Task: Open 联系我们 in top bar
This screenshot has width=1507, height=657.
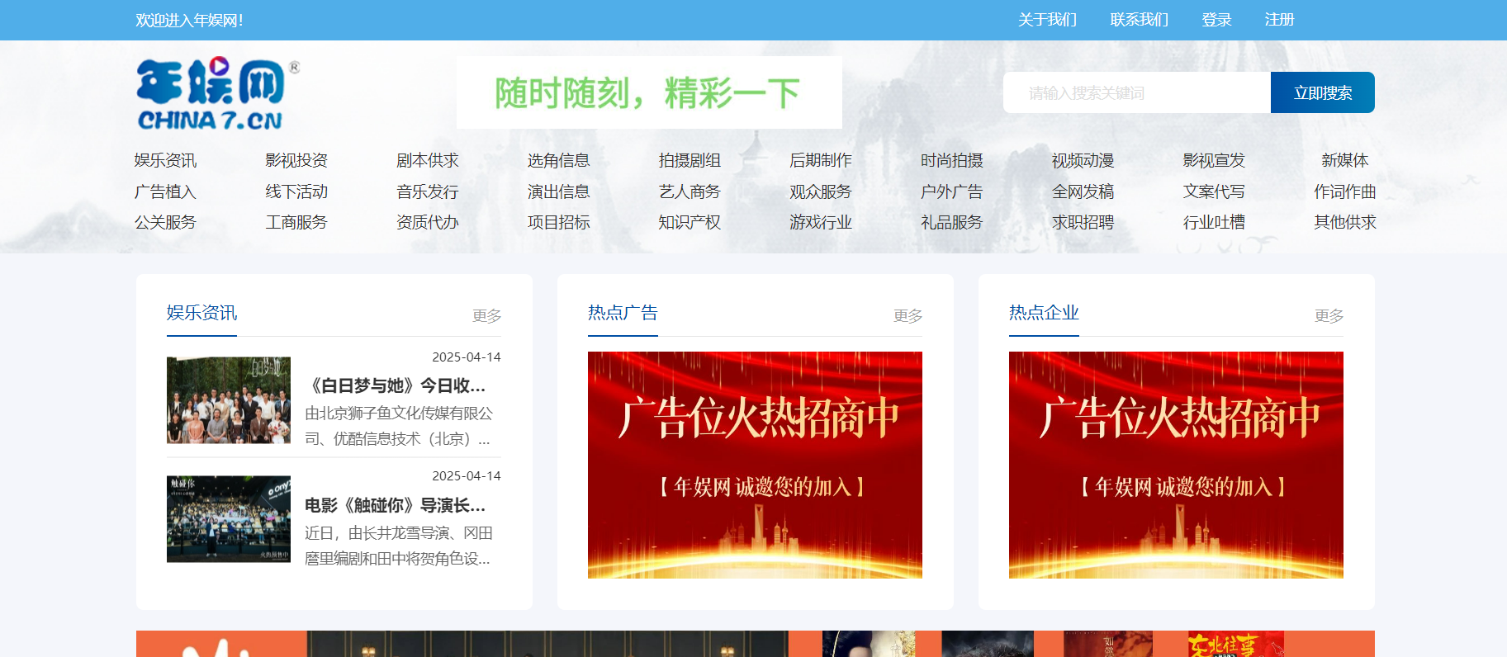Action: (x=1139, y=20)
